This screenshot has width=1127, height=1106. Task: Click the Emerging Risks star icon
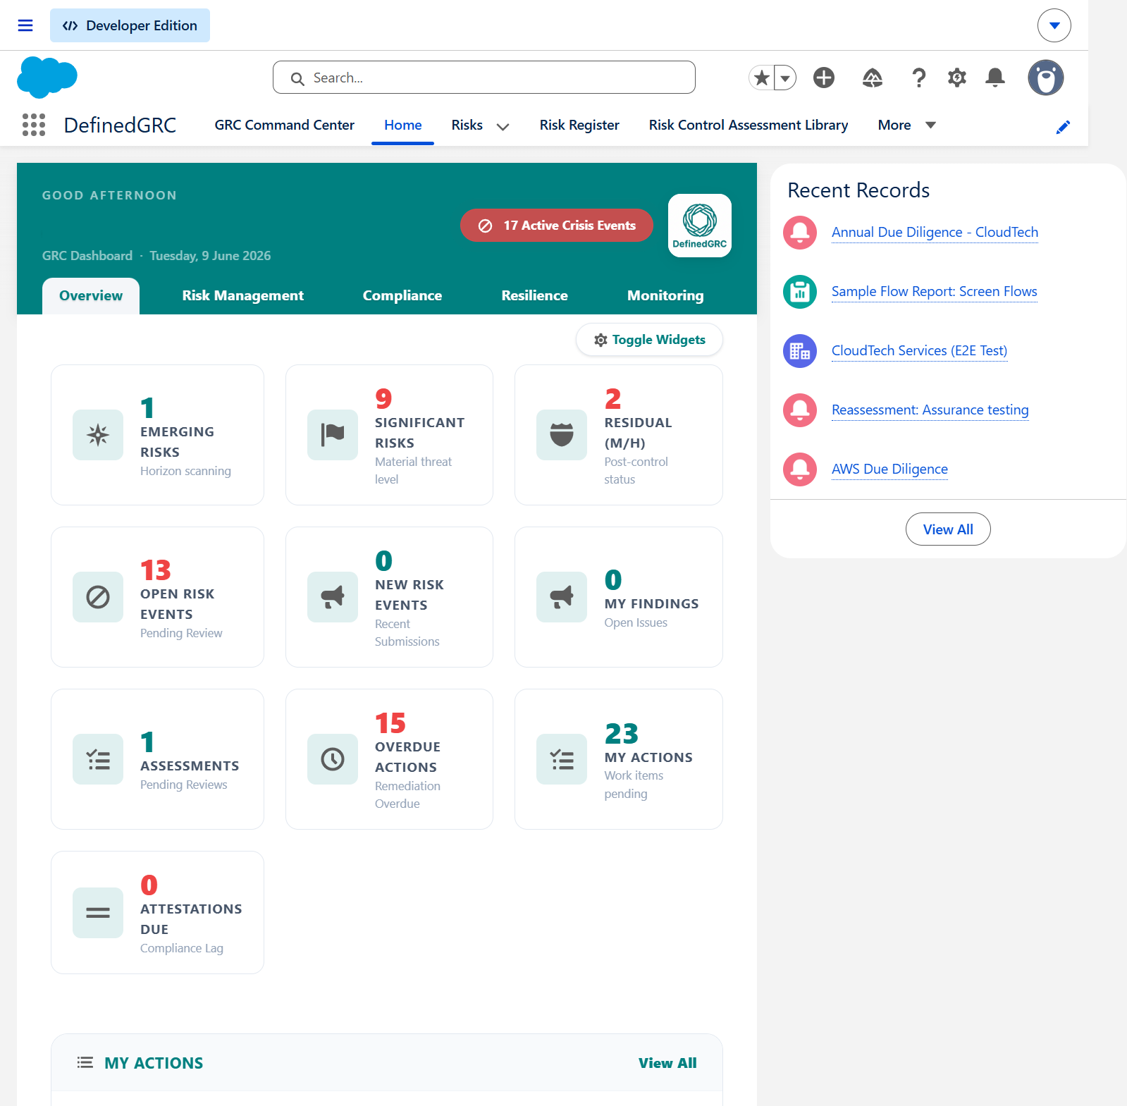pyautogui.click(x=98, y=435)
